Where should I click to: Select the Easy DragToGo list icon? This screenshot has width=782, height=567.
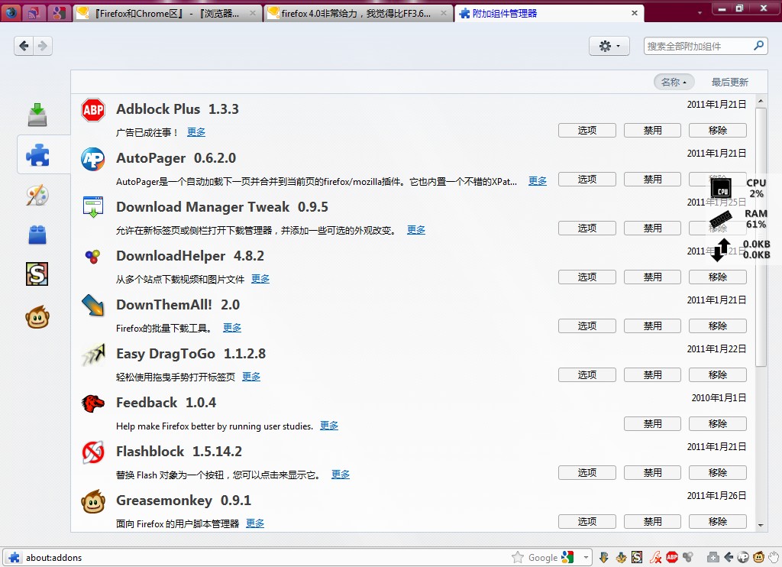point(93,355)
